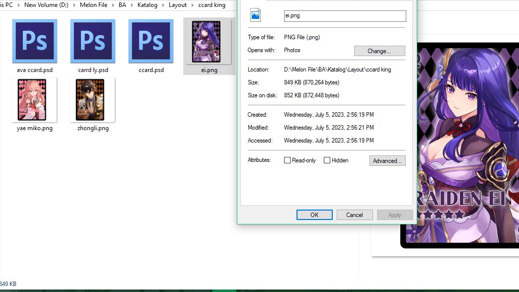519x292 pixels.
Task: Click the ei.png filename field
Action: (345, 16)
